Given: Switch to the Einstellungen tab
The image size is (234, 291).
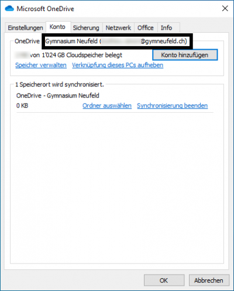Looking at the screenshot, I should (25, 27).
